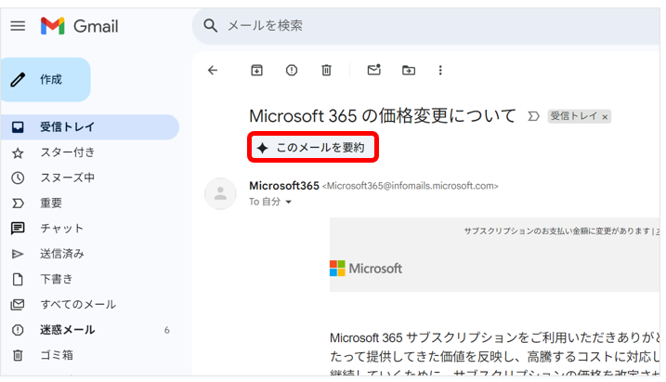Remove the 受信トレイ label with the x

(x=605, y=117)
